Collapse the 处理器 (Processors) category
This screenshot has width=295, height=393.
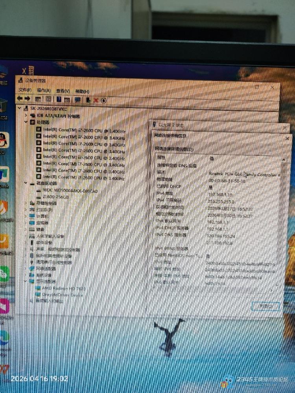[26, 122]
